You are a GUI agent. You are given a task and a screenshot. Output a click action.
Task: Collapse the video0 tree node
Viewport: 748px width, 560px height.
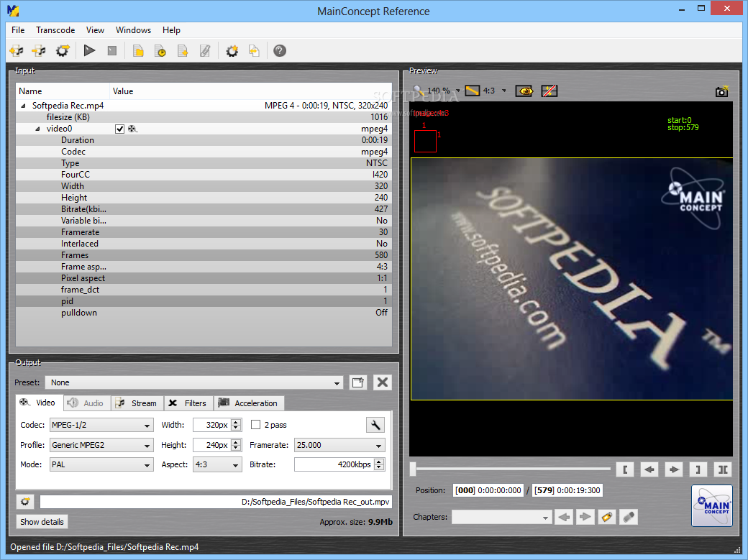click(37, 129)
